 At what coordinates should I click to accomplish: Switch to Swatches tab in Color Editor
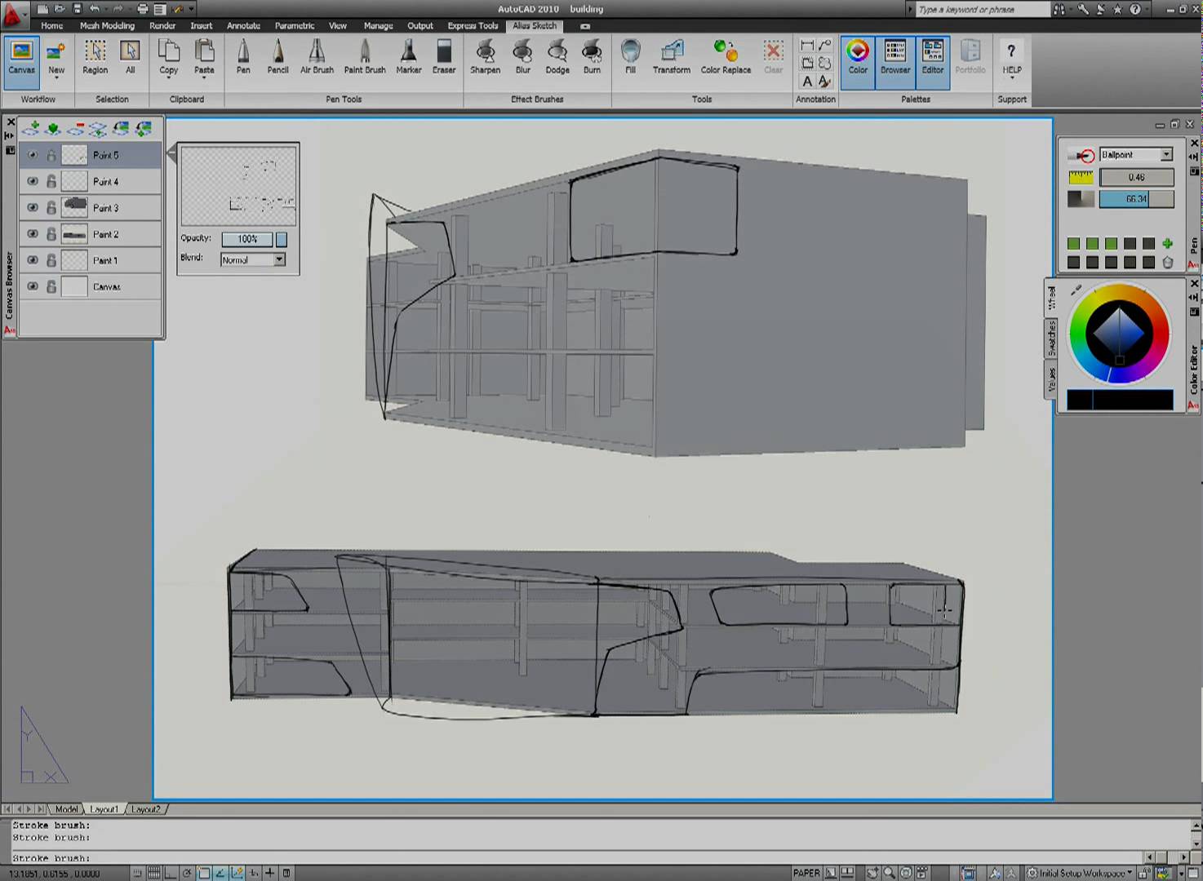coord(1052,337)
